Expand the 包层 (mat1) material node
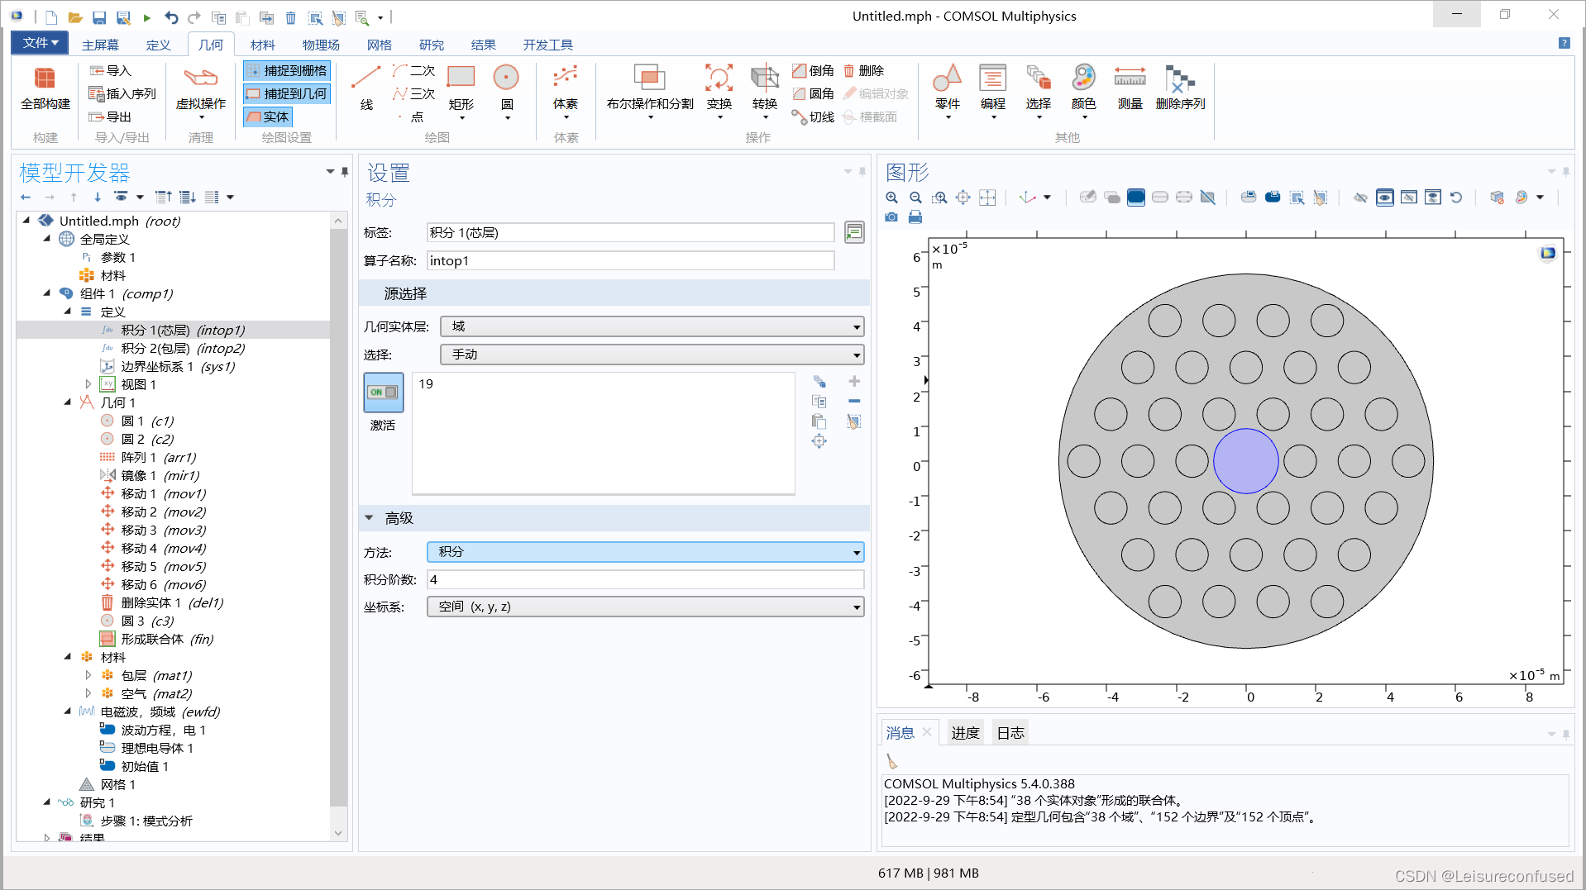1586x890 pixels. 88,675
